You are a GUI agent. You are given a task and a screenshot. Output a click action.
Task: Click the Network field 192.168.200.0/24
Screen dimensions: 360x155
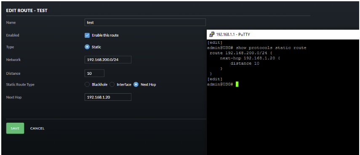click(108, 60)
